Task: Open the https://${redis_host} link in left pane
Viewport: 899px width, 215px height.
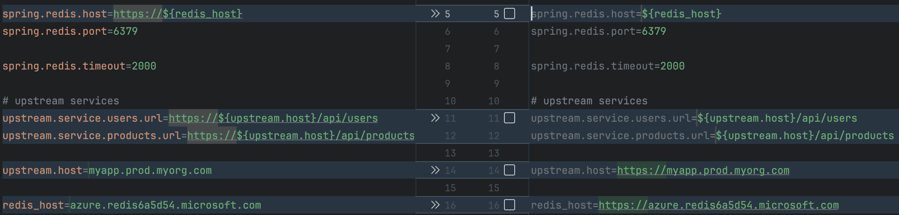Action: coord(178,14)
